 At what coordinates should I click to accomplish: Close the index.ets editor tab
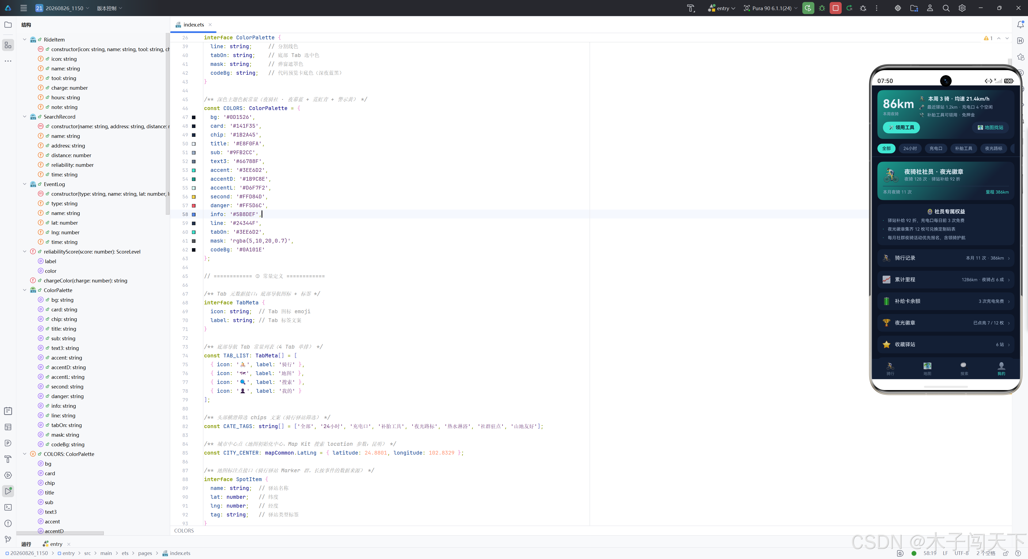coord(210,25)
